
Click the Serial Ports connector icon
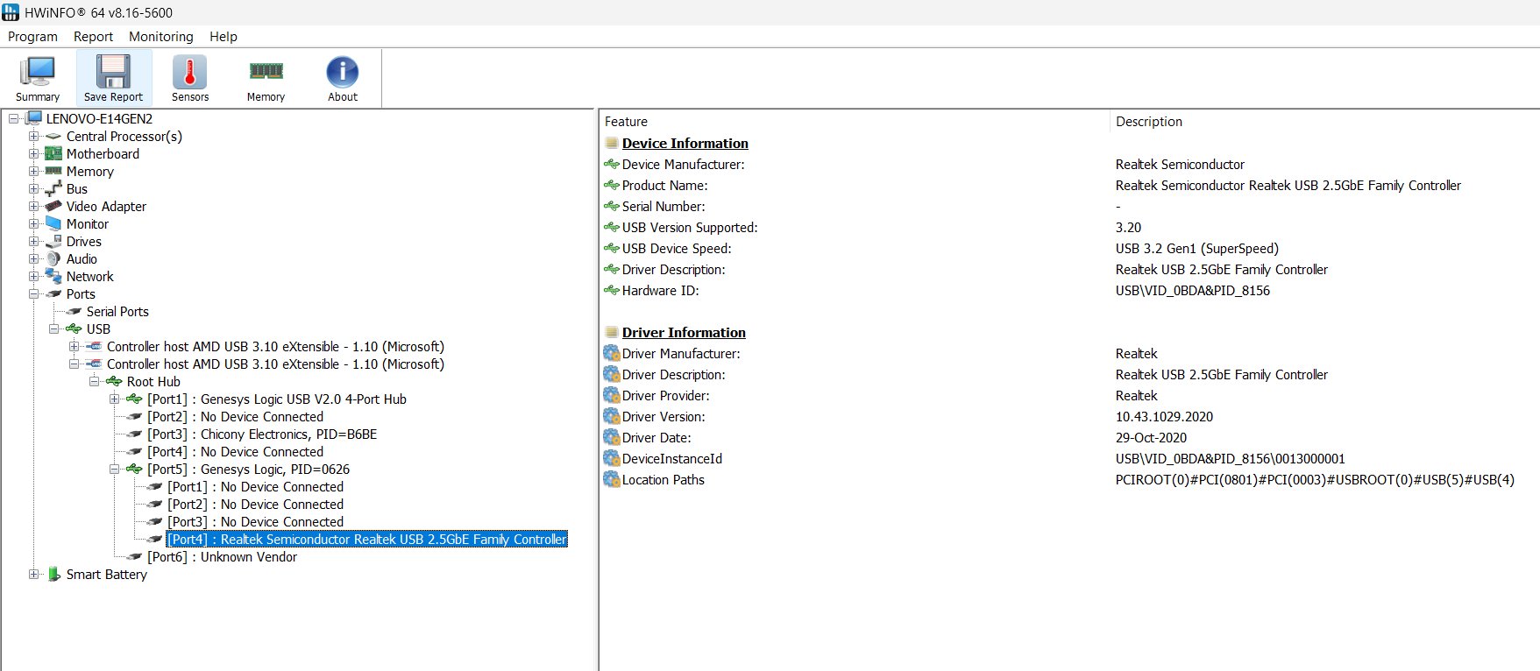pos(74,312)
